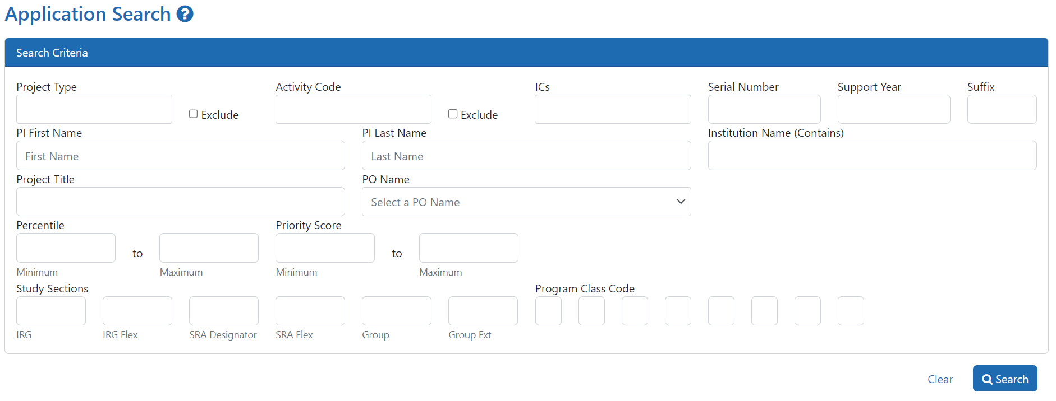Click the Serial Number field
The width and height of the screenshot is (1056, 401).
coord(764,109)
